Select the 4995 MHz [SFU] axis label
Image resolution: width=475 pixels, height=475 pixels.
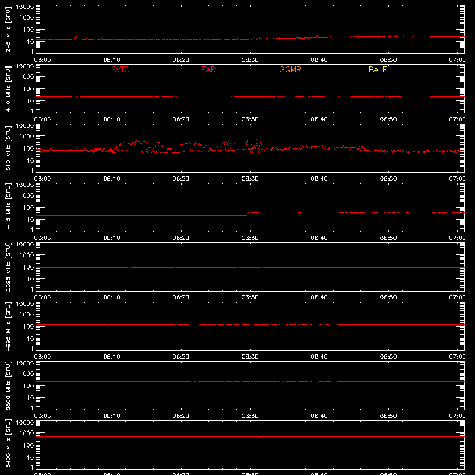[x=8, y=327]
